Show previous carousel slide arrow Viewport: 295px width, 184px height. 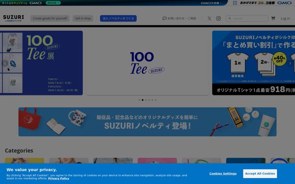5,63
